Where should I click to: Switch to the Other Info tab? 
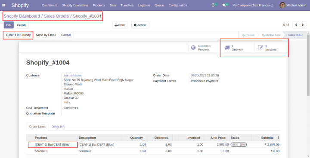point(58,127)
